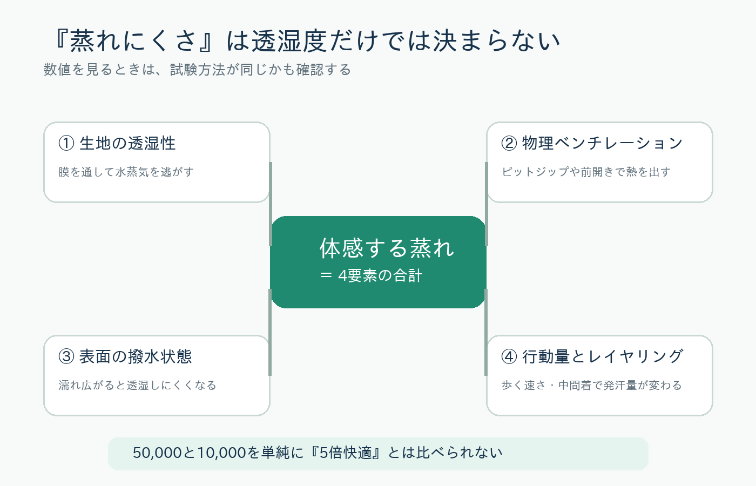Click the 行動量とレイヤリング card heading
Screen dimensions: 756x486
pyautogui.click(x=603, y=356)
